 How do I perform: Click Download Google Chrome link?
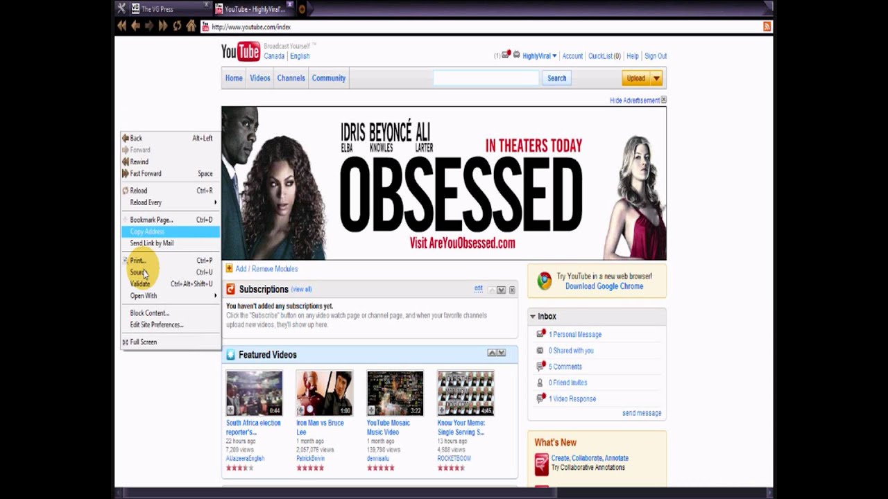(604, 286)
